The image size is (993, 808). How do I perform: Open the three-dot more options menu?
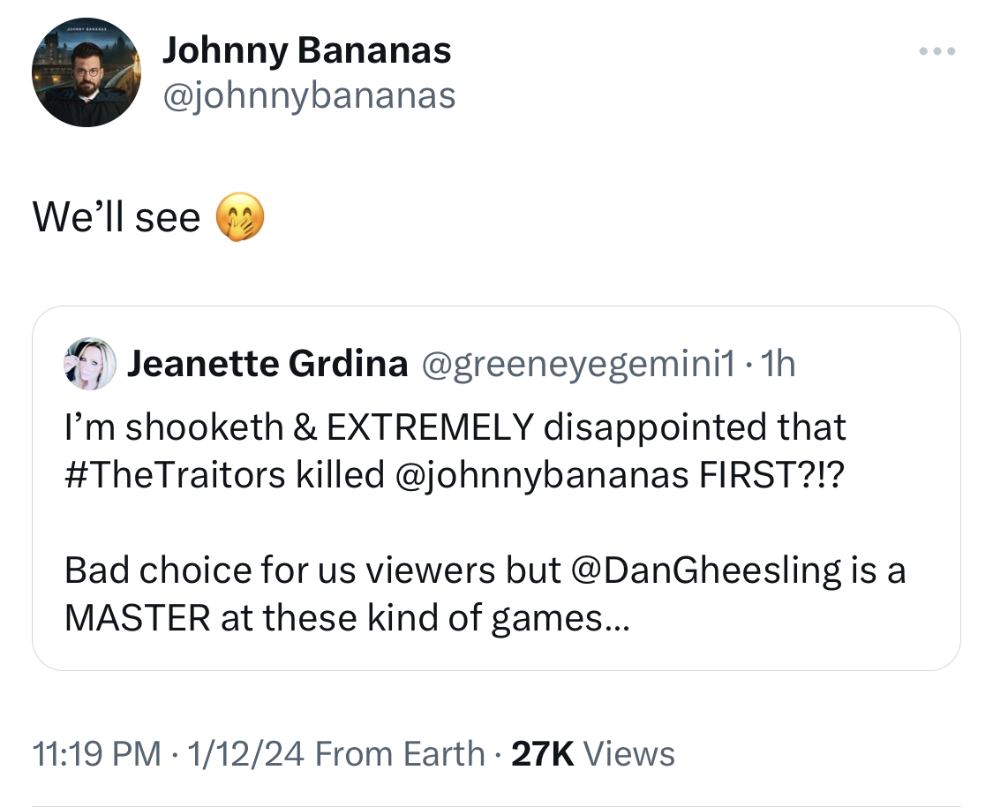pos(937,51)
